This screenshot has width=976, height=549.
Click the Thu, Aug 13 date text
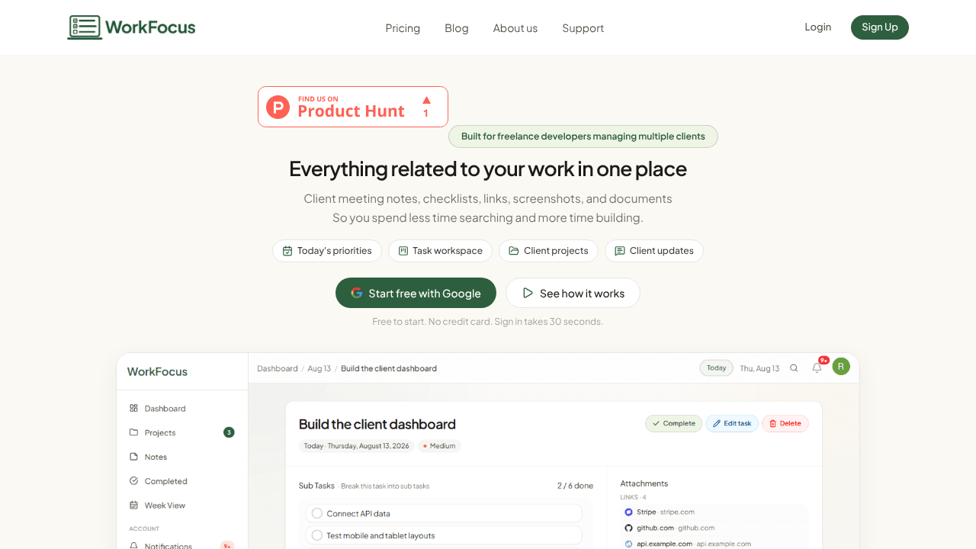(x=759, y=368)
